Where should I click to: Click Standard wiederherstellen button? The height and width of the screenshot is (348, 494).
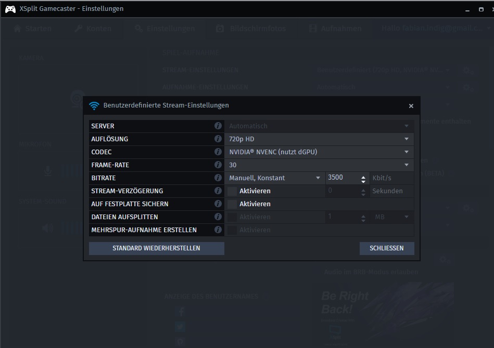click(x=156, y=248)
